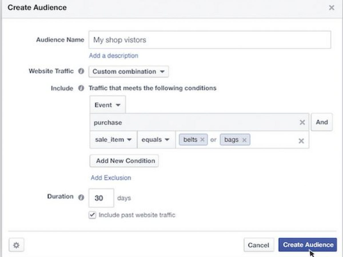Click the Add a description link

[113, 55]
